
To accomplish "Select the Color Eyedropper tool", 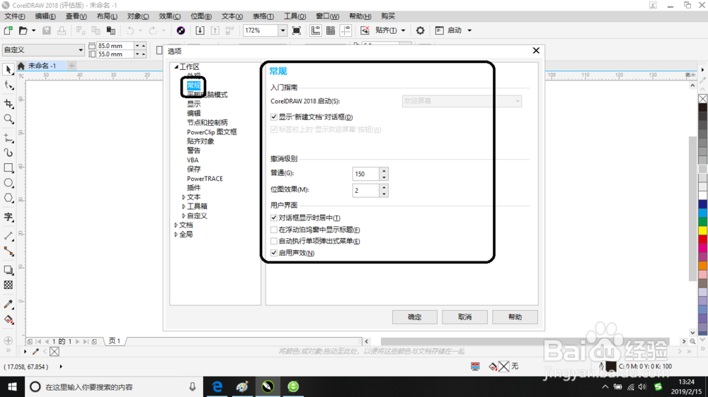I will (8, 304).
